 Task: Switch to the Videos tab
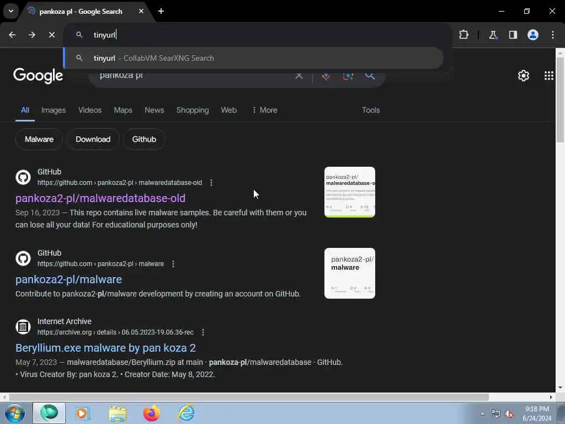pos(90,110)
